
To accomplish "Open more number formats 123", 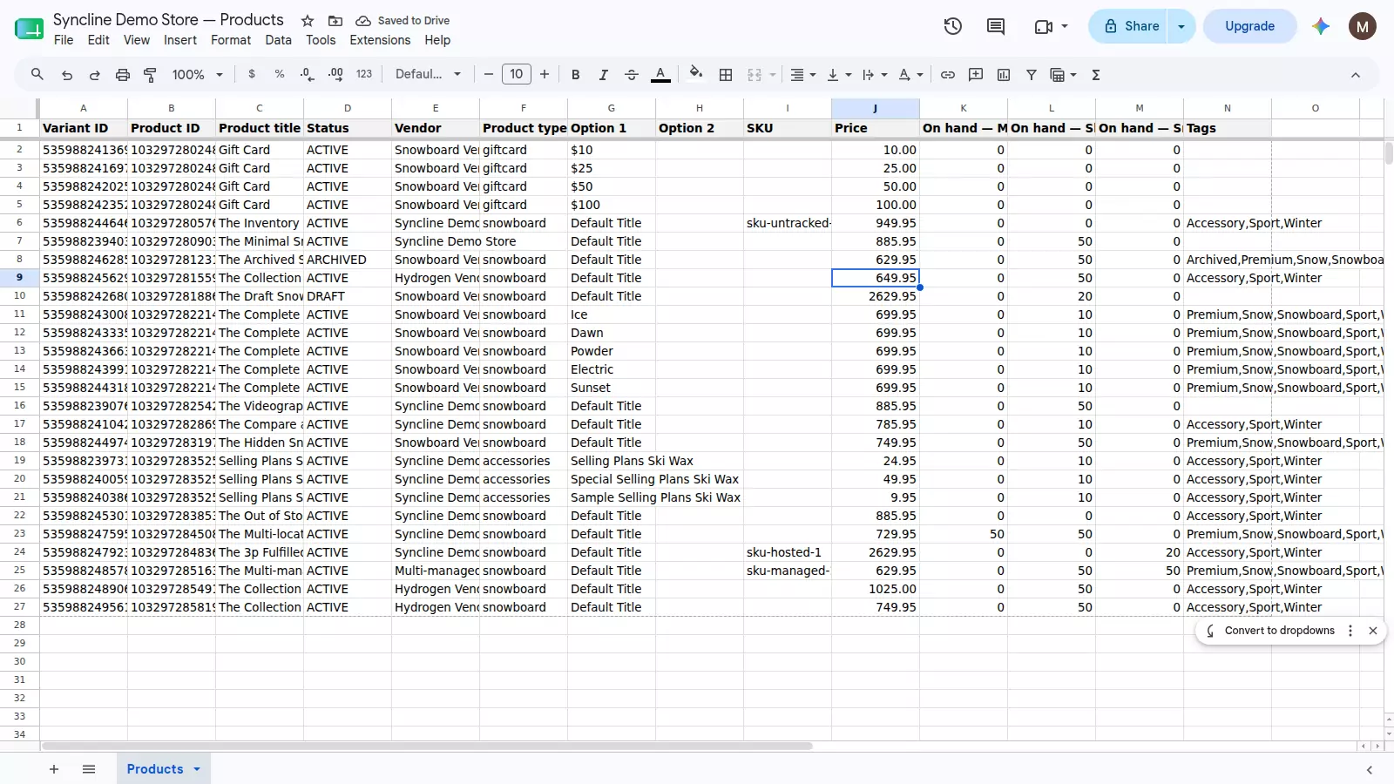I will click(x=364, y=75).
